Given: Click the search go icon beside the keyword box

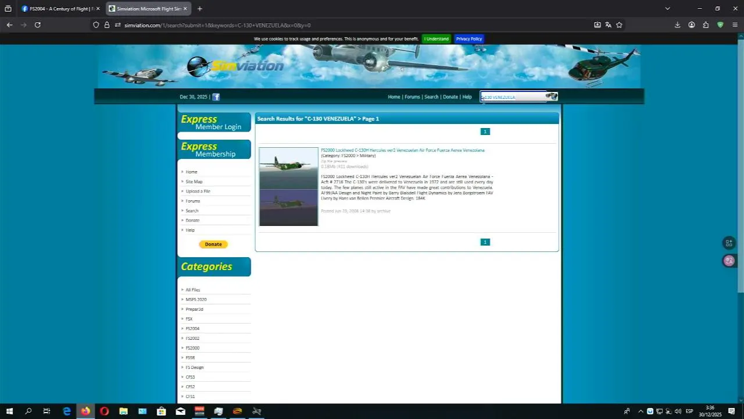Looking at the screenshot, I should pyautogui.click(x=552, y=97).
